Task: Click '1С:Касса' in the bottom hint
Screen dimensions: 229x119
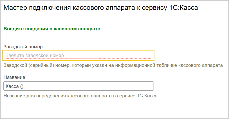Action: (148, 96)
